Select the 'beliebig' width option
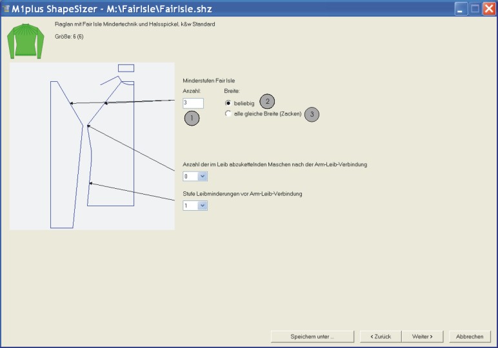 click(228, 103)
